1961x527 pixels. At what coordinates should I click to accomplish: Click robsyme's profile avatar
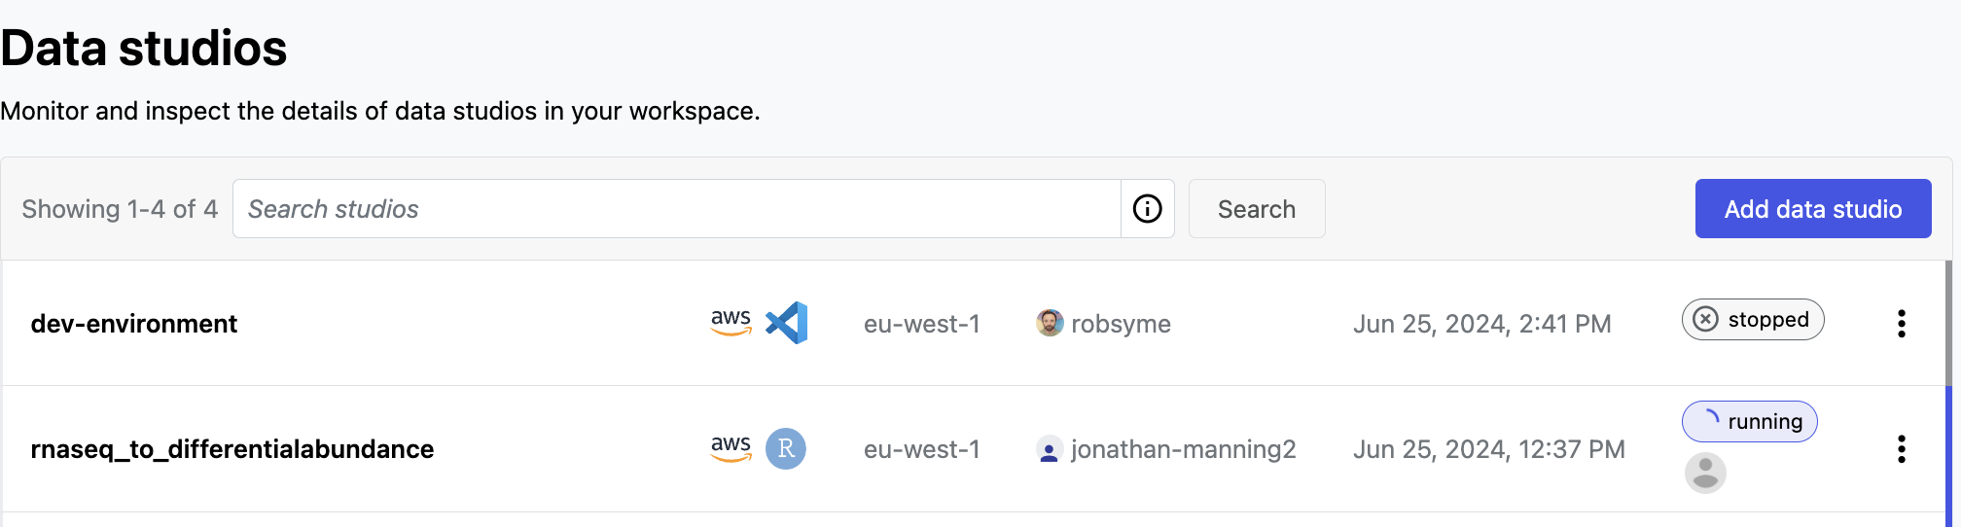(x=1050, y=323)
